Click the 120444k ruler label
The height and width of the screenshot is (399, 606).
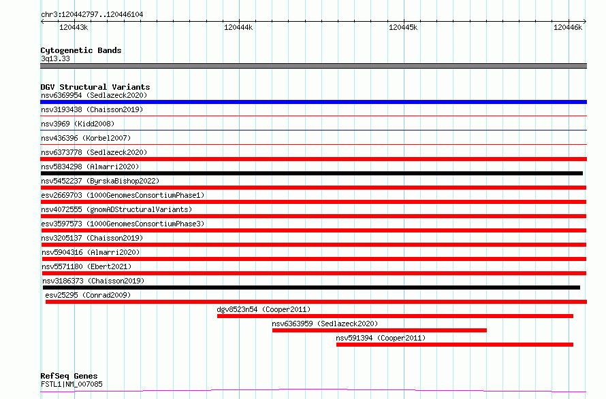click(x=238, y=27)
